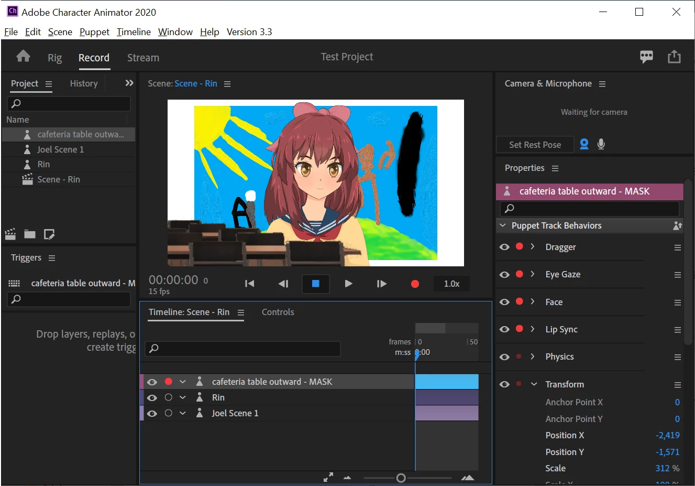Screen dimensions: 695x486
Task: Open the History tab
Action: [84, 83]
